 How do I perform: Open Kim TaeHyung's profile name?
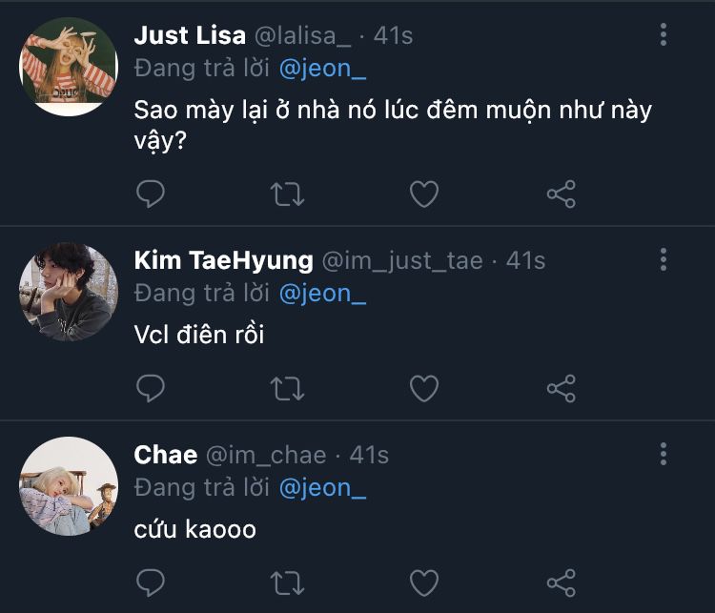point(223,260)
